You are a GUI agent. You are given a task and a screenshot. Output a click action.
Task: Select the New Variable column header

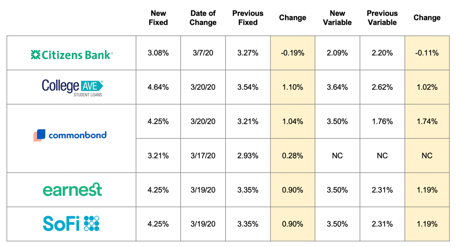tap(337, 18)
